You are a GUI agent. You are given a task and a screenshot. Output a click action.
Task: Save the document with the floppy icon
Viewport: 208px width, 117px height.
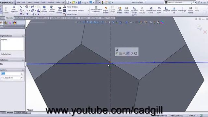tap(79, 2)
